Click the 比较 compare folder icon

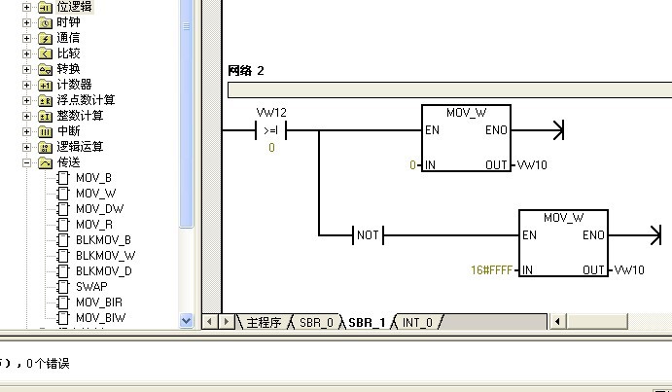click(x=45, y=53)
